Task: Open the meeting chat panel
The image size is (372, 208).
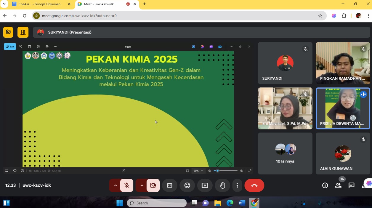Action: [x=351, y=185]
